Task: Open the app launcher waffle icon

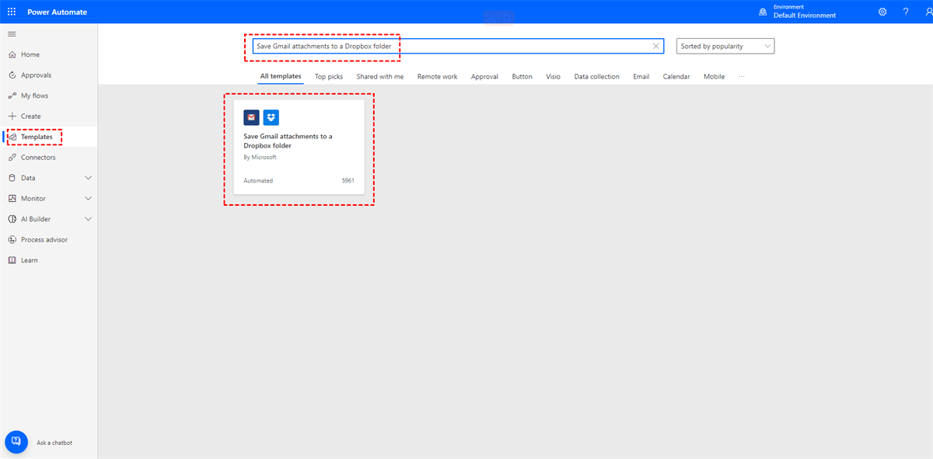Action: [x=12, y=12]
